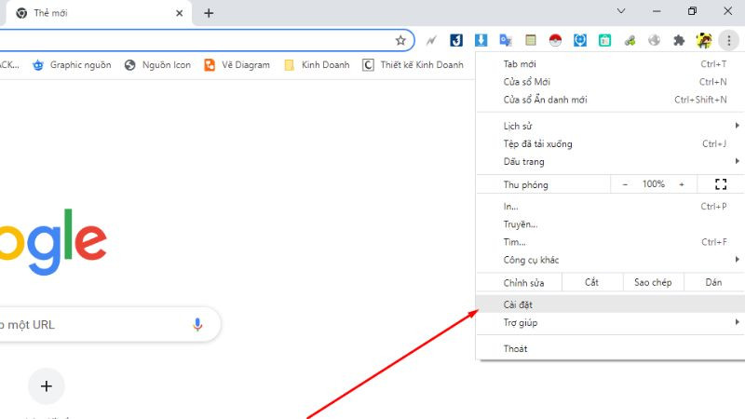Open the teal clipboard extension icon

604,40
